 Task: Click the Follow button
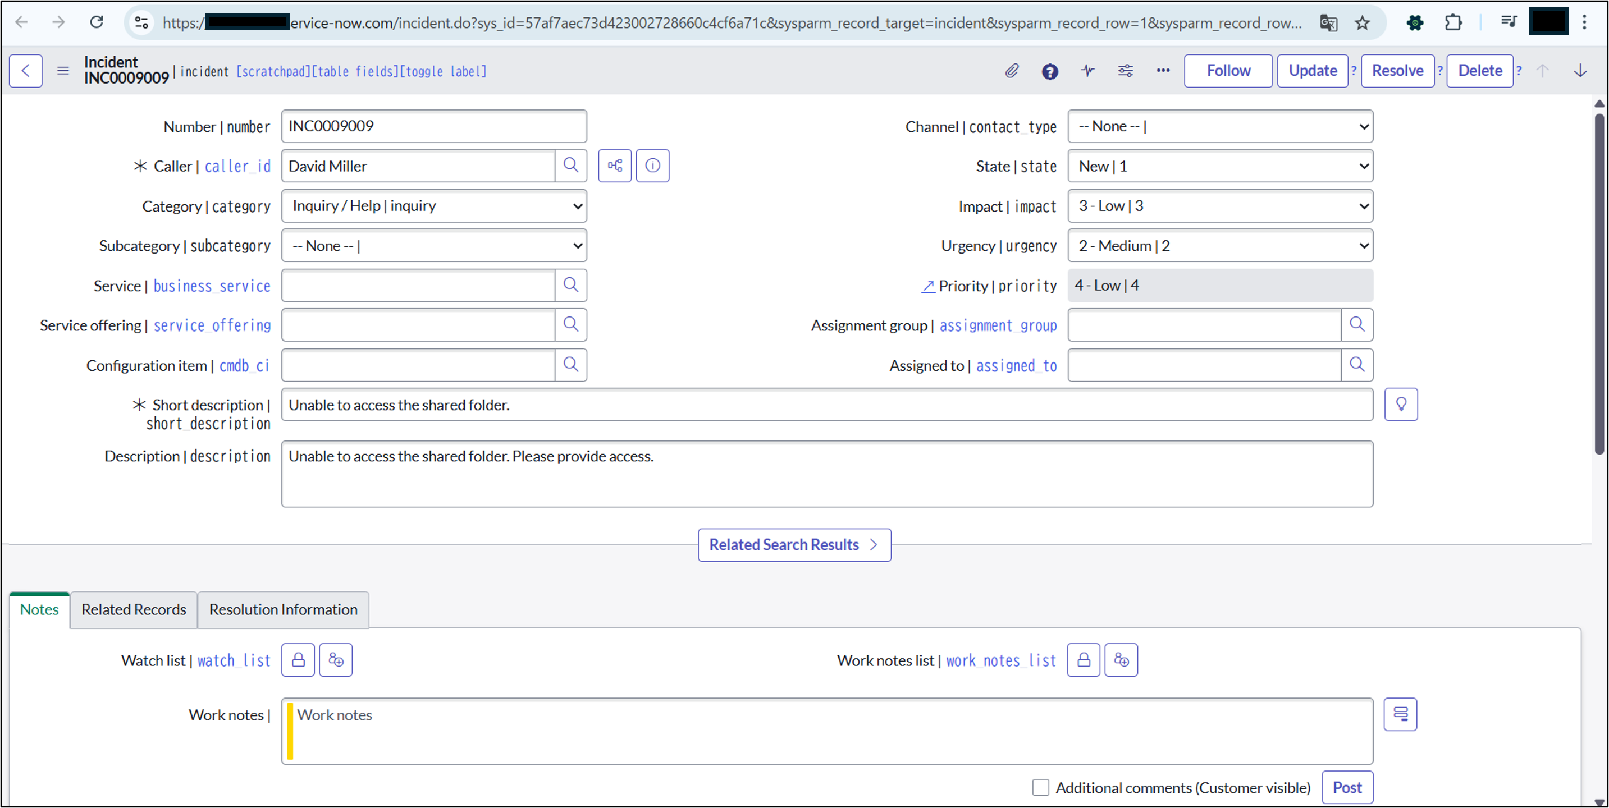coord(1228,71)
